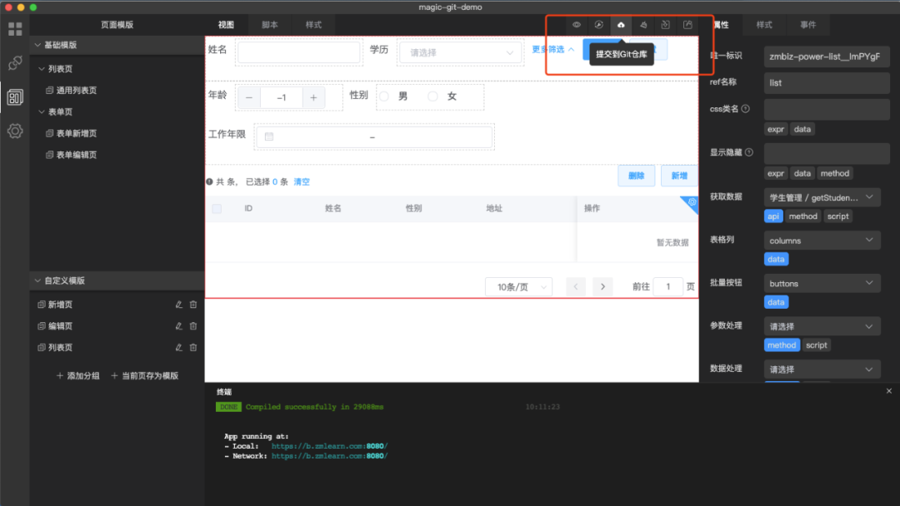Edit the 列表页 custom template
Viewport: 900px width, 506px height.
coord(179,347)
